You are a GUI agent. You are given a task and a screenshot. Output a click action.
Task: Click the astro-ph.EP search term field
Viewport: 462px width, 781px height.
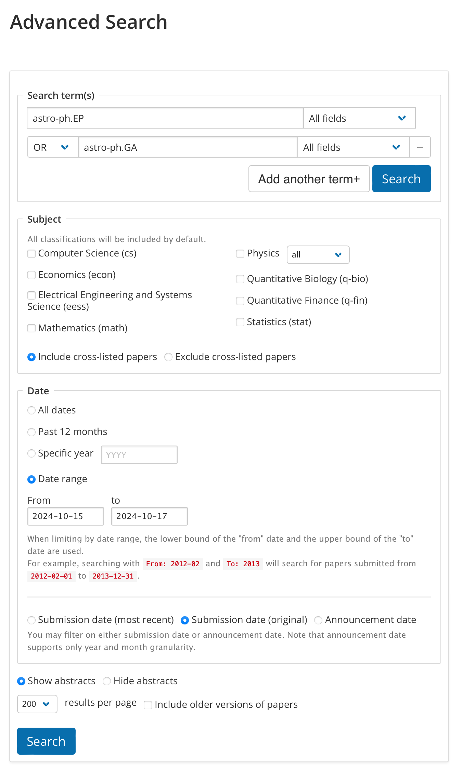tap(165, 118)
